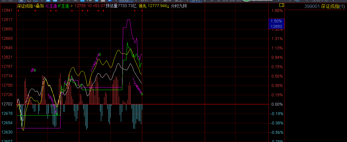The height and width of the screenshot is (142, 347).
Task: Click the 0.00% baseline axis label
Action: click(277, 104)
